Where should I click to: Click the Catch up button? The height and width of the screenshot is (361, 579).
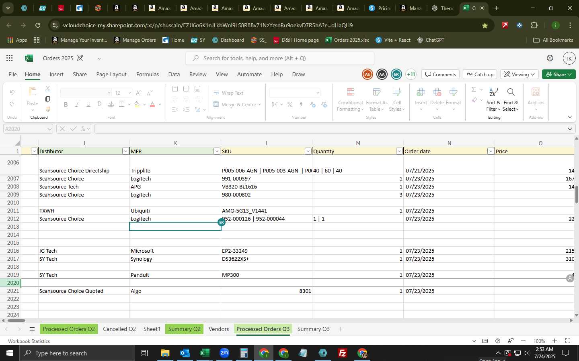[x=480, y=74]
